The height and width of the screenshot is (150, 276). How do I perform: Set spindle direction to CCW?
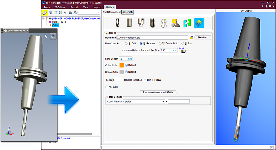click(x=154, y=80)
